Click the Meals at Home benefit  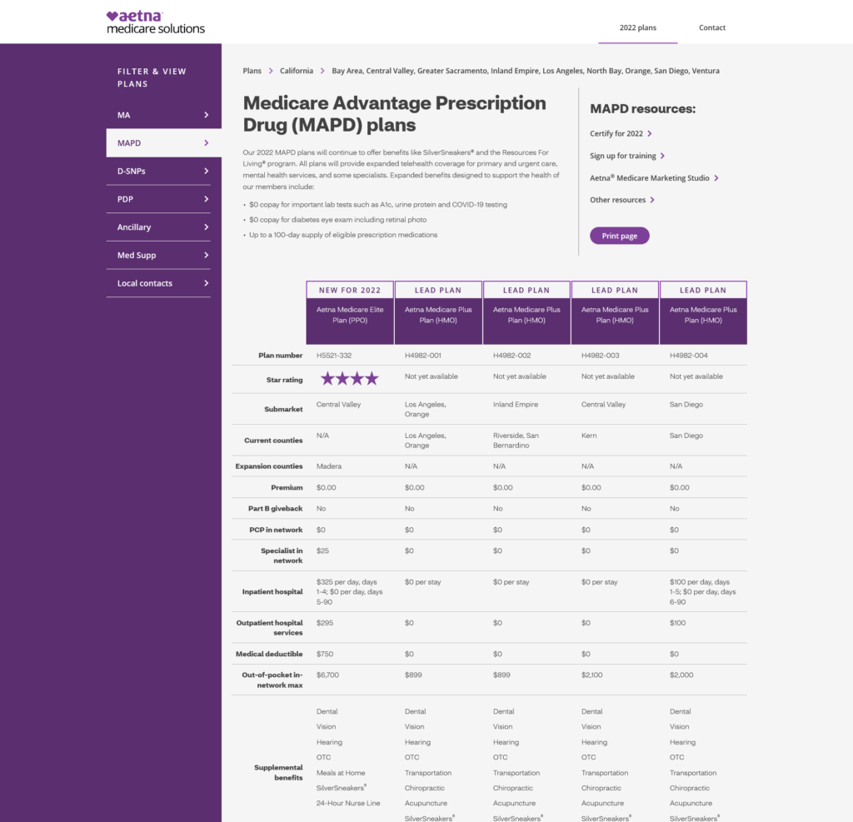tap(341, 773)
